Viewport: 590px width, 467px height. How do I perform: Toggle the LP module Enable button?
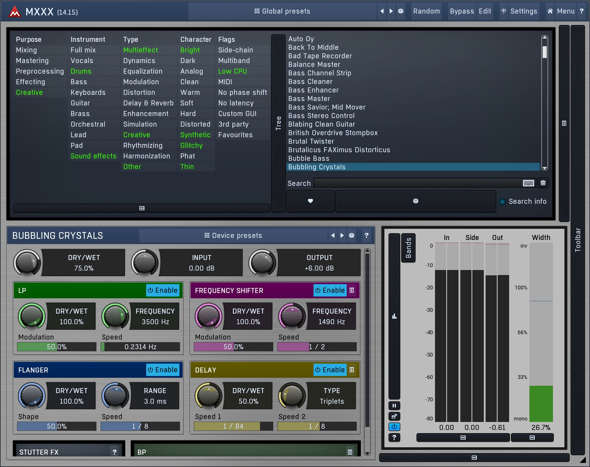tap(163, 290)
